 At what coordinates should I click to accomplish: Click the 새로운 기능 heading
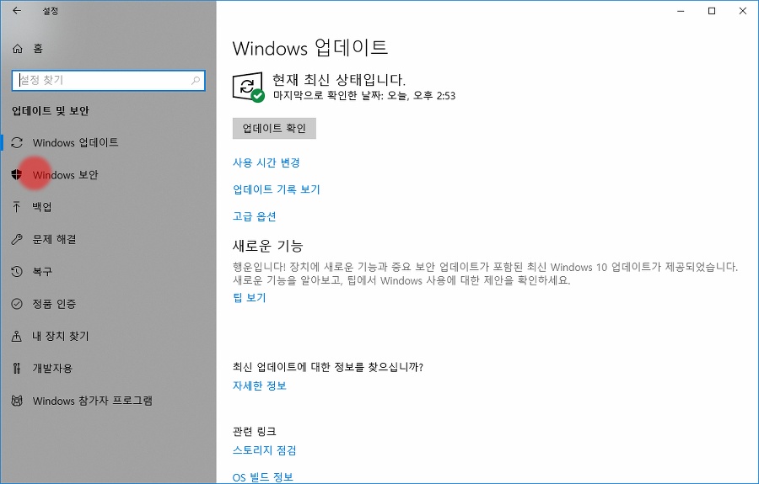tap(267, 246)
